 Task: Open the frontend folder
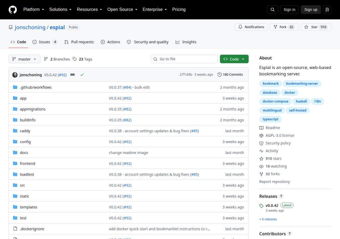(x=28, y=164)
